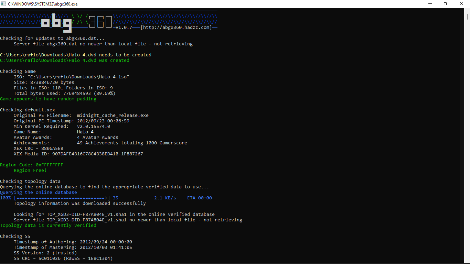Click 'Looking for TOP_XGD3-DID-F87A804E_v1.sha1' line
The width and height of the screenshot is (470, 264).
pyautogui.click(x=114, y=214)
